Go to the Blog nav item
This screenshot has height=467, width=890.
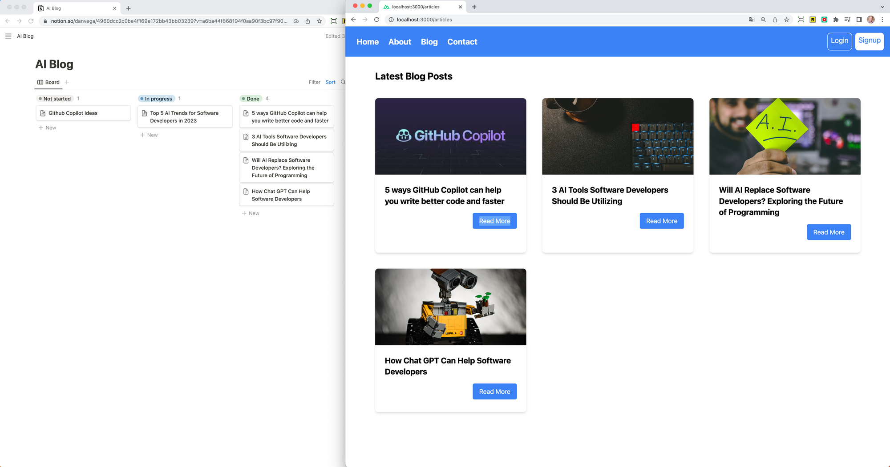[429, 42]
